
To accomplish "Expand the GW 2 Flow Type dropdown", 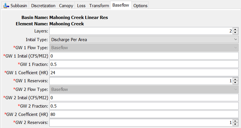I will click(144, 89).
